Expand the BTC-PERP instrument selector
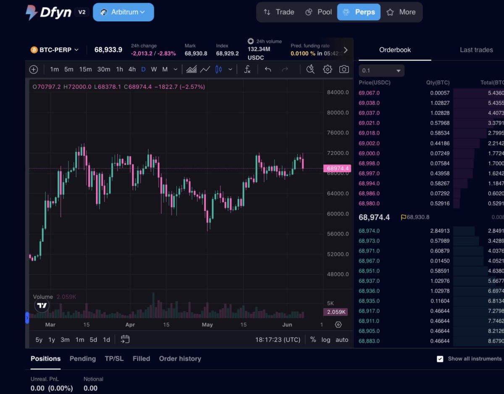This screenshot has width=504, height=394. point(55,50)
